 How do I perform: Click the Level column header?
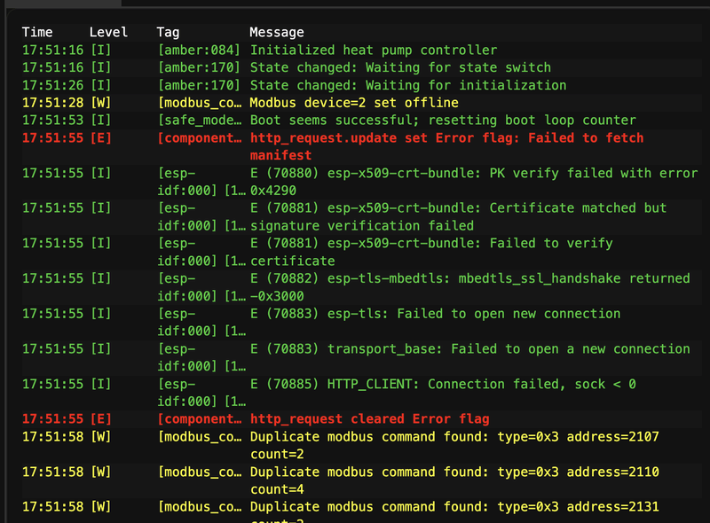(x=108, y=32)
